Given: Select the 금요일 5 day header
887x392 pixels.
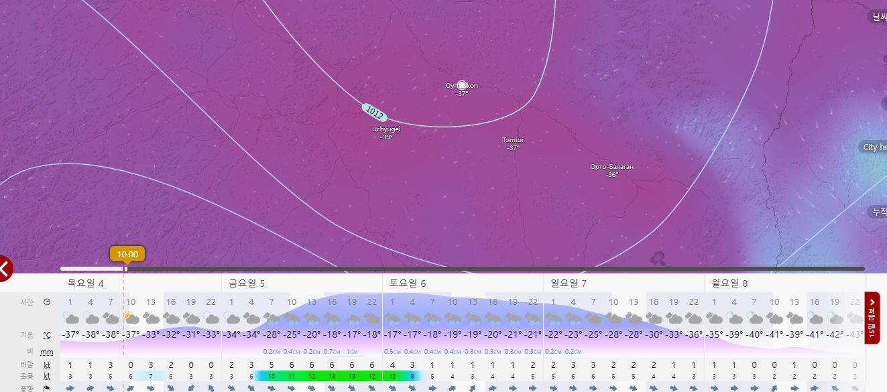Looking at the screenshot, I should click(x=247, y=283).
